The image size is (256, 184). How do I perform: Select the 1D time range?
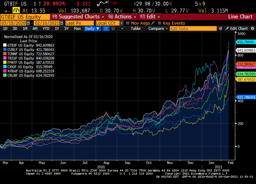tap(5, 28)
